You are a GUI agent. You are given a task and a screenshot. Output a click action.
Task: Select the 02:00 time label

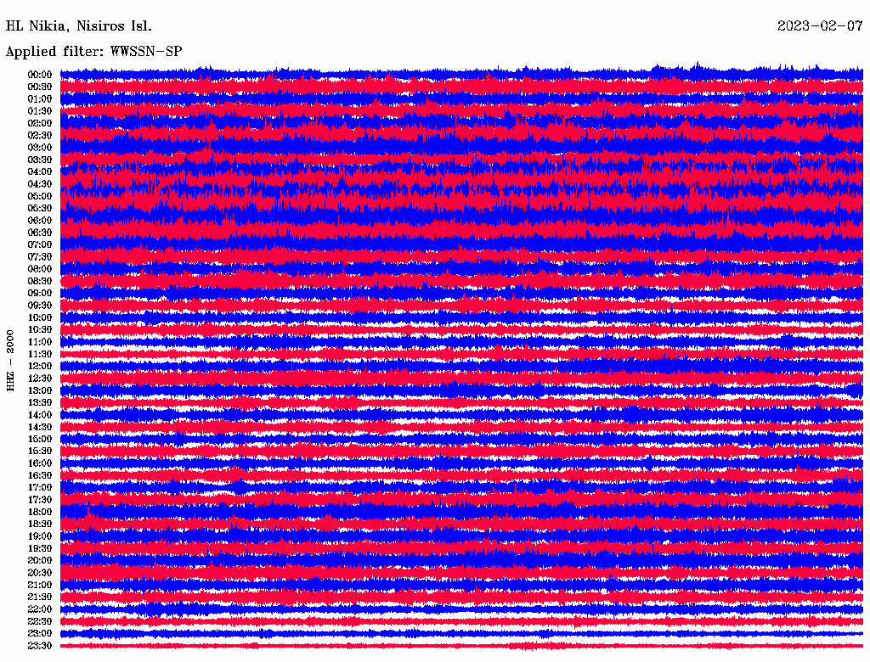click(40, 123)
